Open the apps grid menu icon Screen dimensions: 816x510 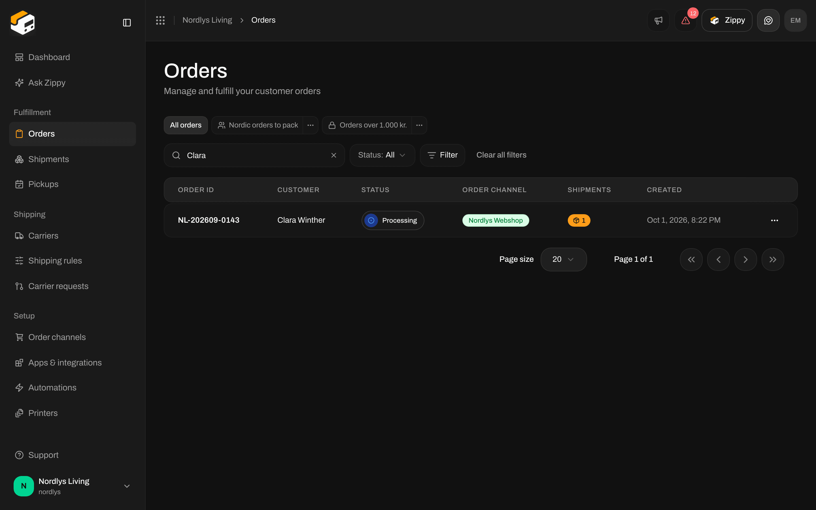pyautogui.click(x=160, y=20)
